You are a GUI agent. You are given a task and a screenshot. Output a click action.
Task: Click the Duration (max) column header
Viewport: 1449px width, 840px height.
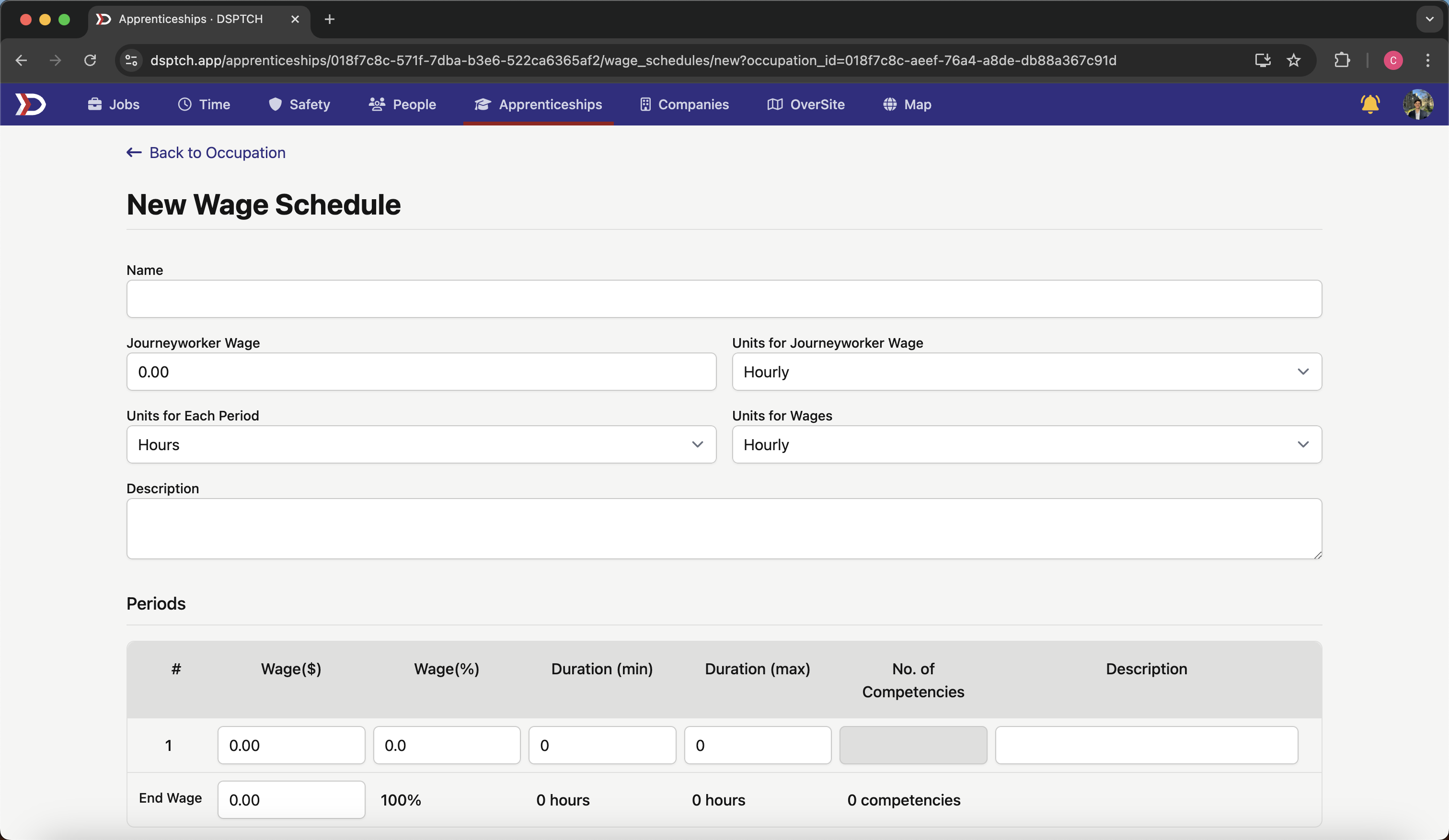757,669
